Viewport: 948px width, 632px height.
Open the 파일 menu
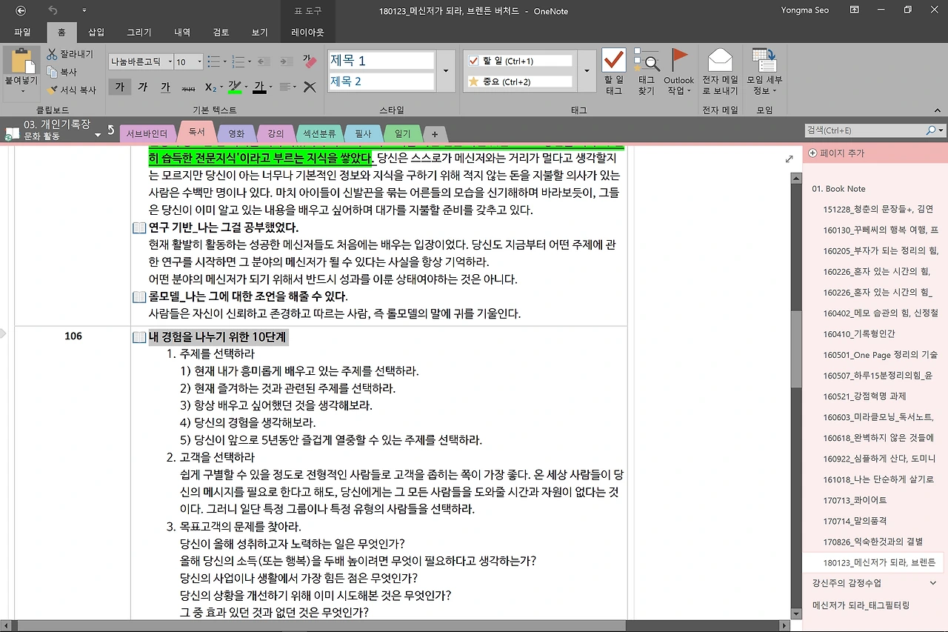[x=23, y=32]
